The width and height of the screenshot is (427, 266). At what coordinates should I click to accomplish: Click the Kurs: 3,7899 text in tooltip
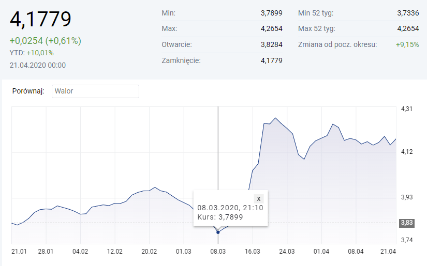[220, 217]
